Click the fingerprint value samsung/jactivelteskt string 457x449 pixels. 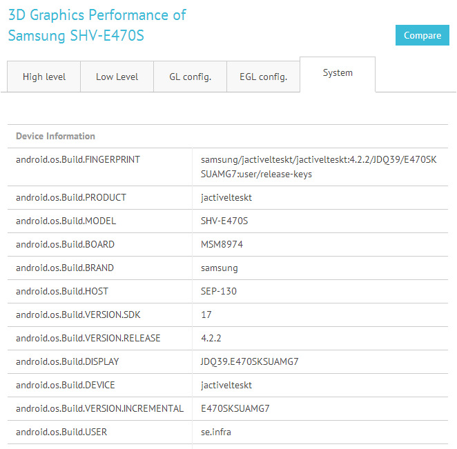click(318, 167)
